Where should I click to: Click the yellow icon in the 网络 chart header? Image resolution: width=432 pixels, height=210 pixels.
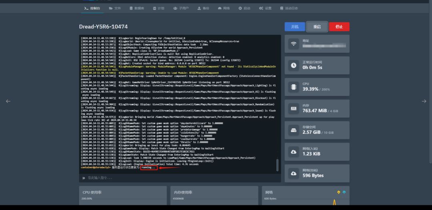pyautogui.click(x=339, y=192)
